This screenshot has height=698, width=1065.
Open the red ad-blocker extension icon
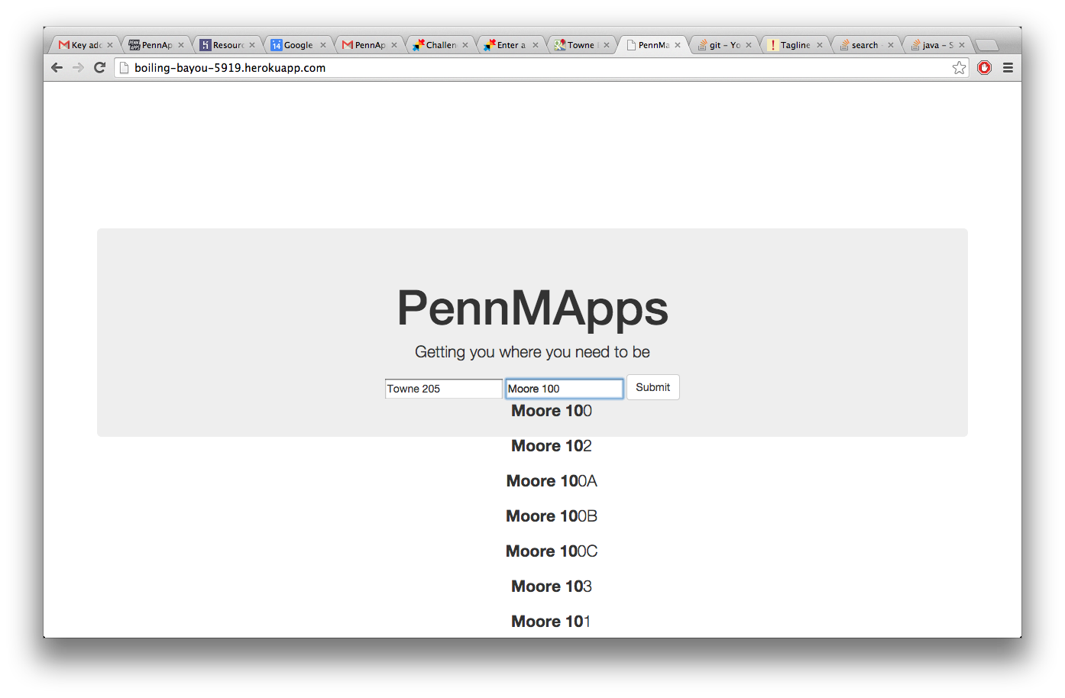[984, 68]
